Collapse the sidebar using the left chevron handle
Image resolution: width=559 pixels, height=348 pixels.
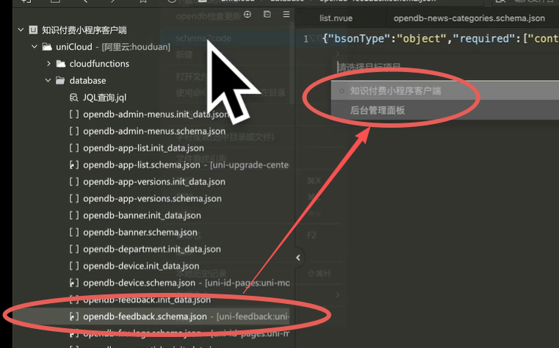pyautogui.click(x=297, y=258)
